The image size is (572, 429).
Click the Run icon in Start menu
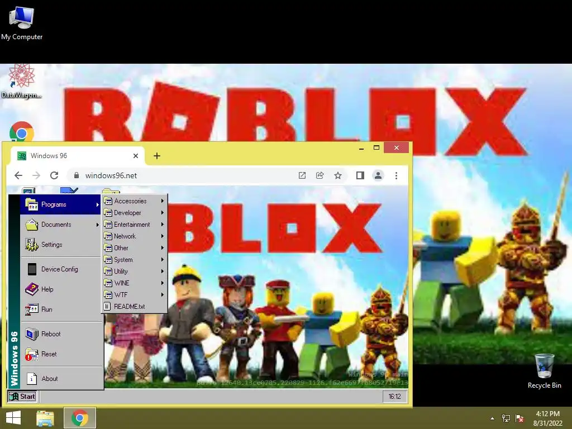(x=32, y=309)
